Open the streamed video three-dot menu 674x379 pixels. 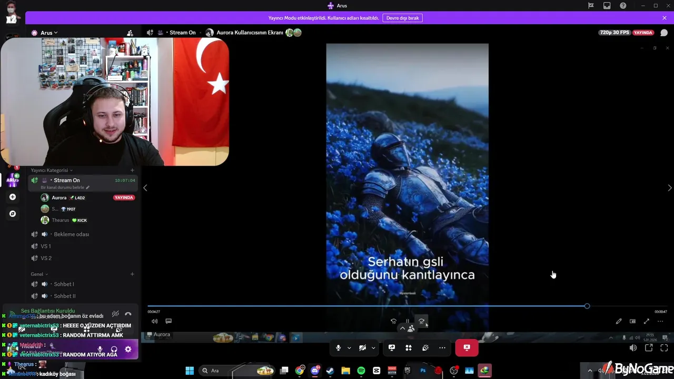[660, 321]
